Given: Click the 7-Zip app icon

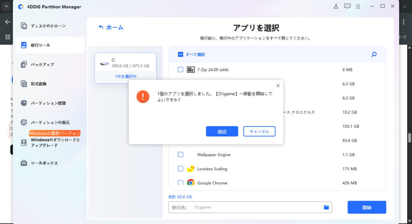Looking at the screenshot, I should pyautogui.click(x=190, y=70).
